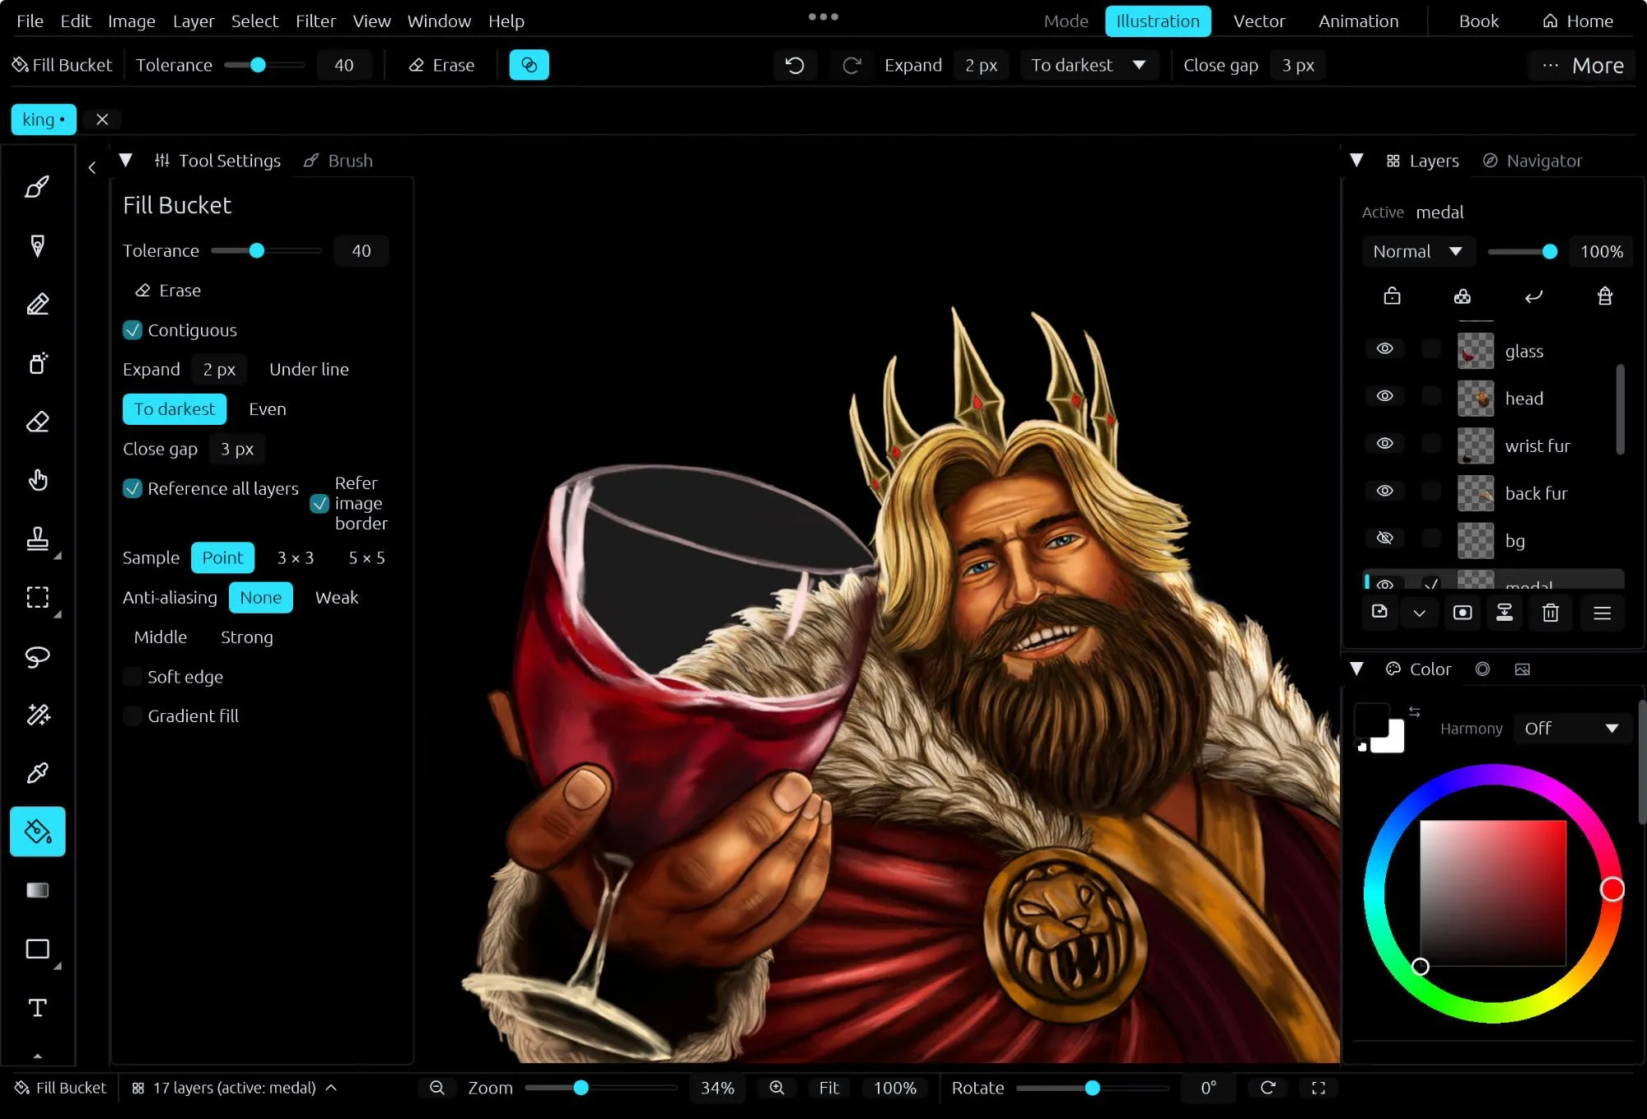Select the Pencil tool
Image resolution: width=1647 pixels, height=1119 pixels.
coord(37,304)
